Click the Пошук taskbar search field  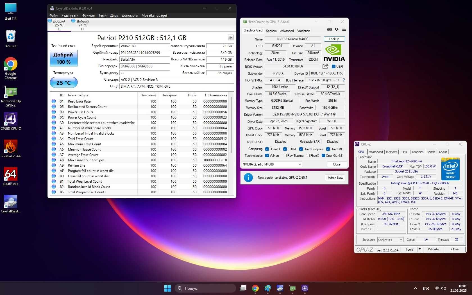pyautogui.click(x=205, y=288)
